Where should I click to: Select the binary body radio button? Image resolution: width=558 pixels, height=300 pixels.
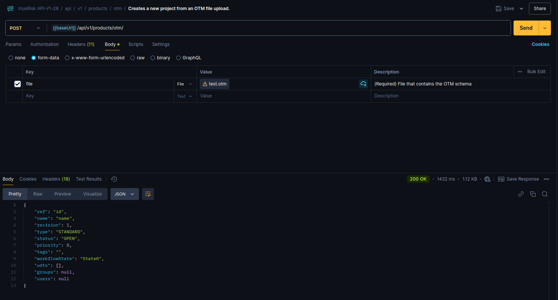(153, 58)
